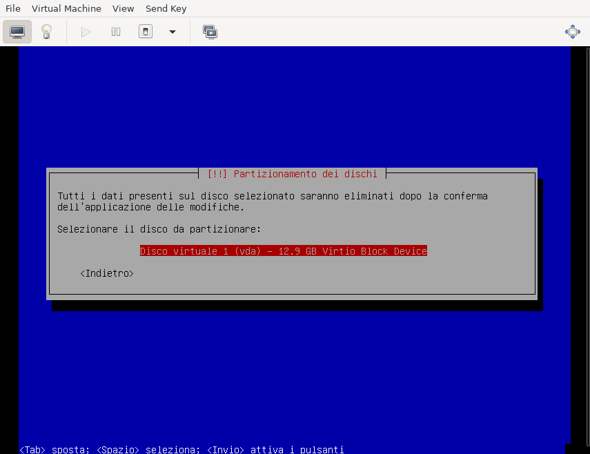The image size is (590, 454).
Task: Shut down the virtual machine icon
Action: [x=146, y=32]
